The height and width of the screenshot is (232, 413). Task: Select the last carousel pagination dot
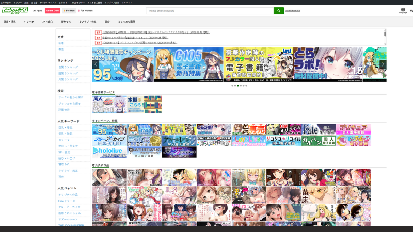246,86
